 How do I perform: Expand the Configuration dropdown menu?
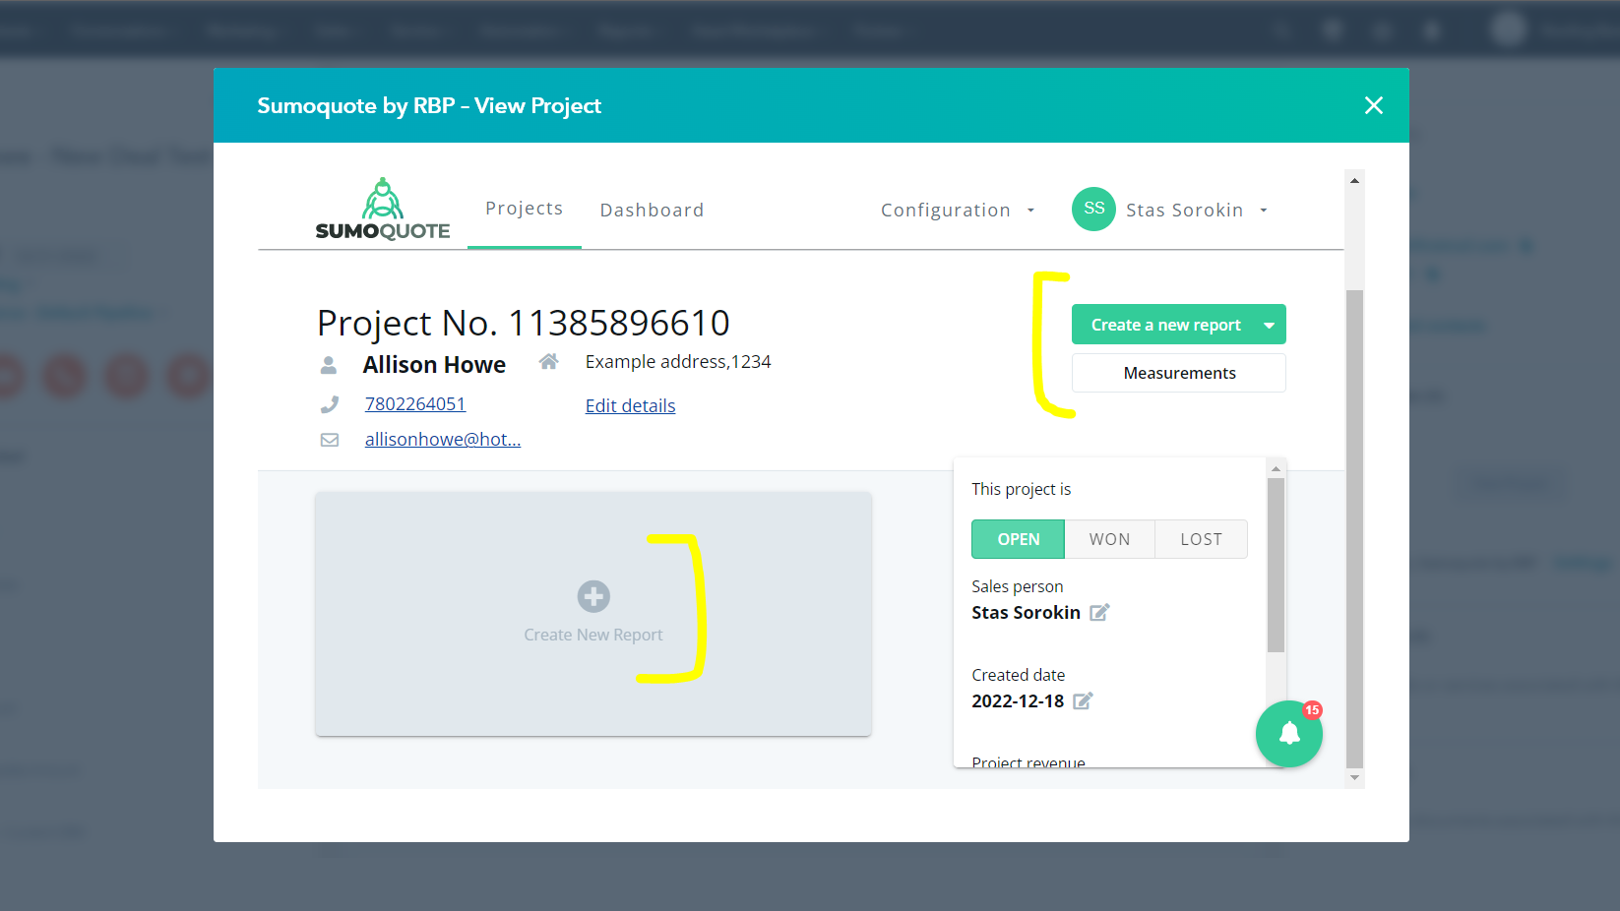[957, 211]
